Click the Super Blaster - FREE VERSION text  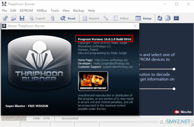click(27, 106)
